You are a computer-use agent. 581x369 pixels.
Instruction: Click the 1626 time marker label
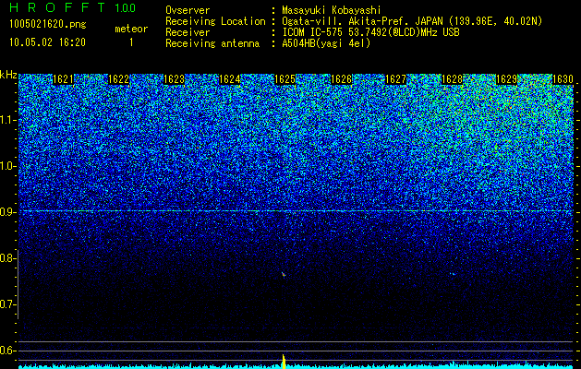pos(341,79)
